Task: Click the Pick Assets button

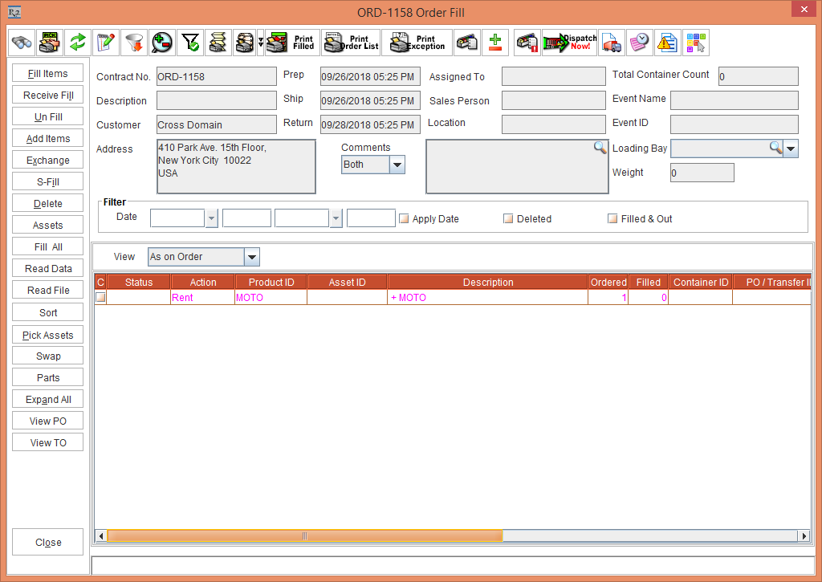Action: coord(47,335)
